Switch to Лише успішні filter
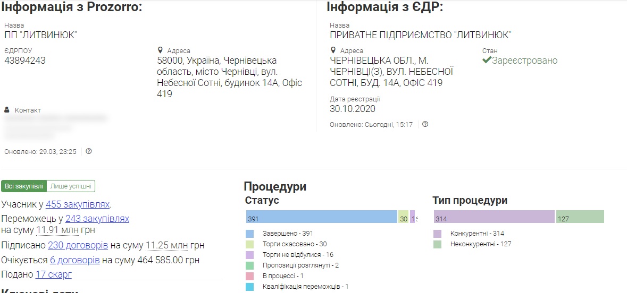The width and height of the screenshot is (627, 293). 71,186
